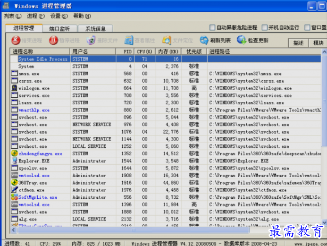Click the 检查更新 globe icon
Viewport: 327px width, 246px height.
tap(242, 40)
